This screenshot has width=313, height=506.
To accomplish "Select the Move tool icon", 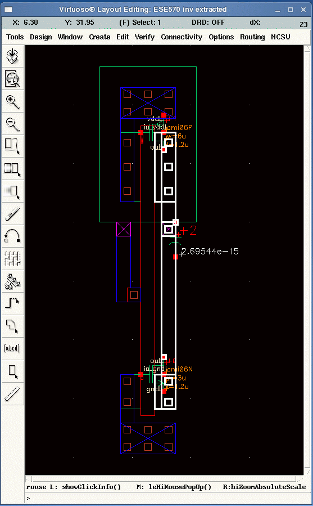I will (12, 191).
